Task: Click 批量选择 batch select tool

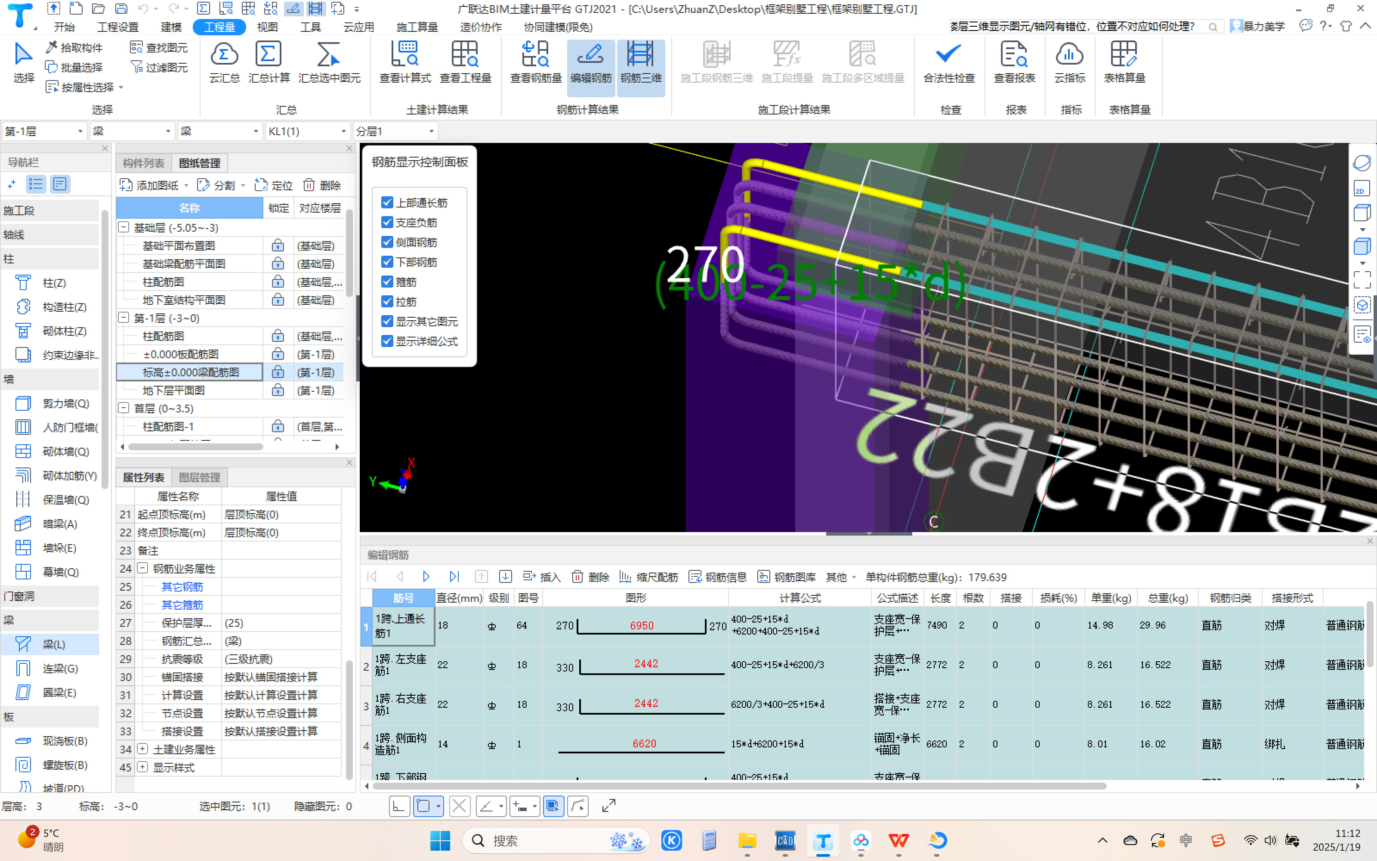Action: [74, 67]
